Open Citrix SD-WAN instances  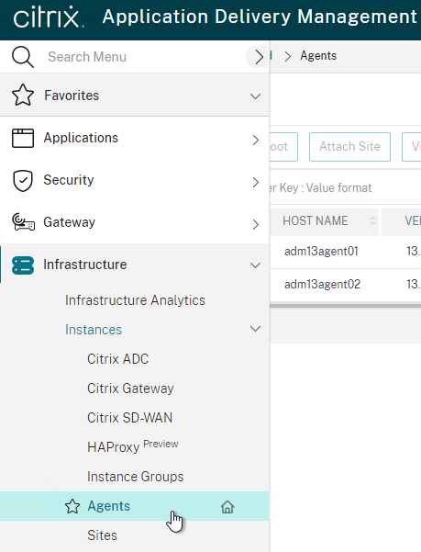tap(129, 418)
